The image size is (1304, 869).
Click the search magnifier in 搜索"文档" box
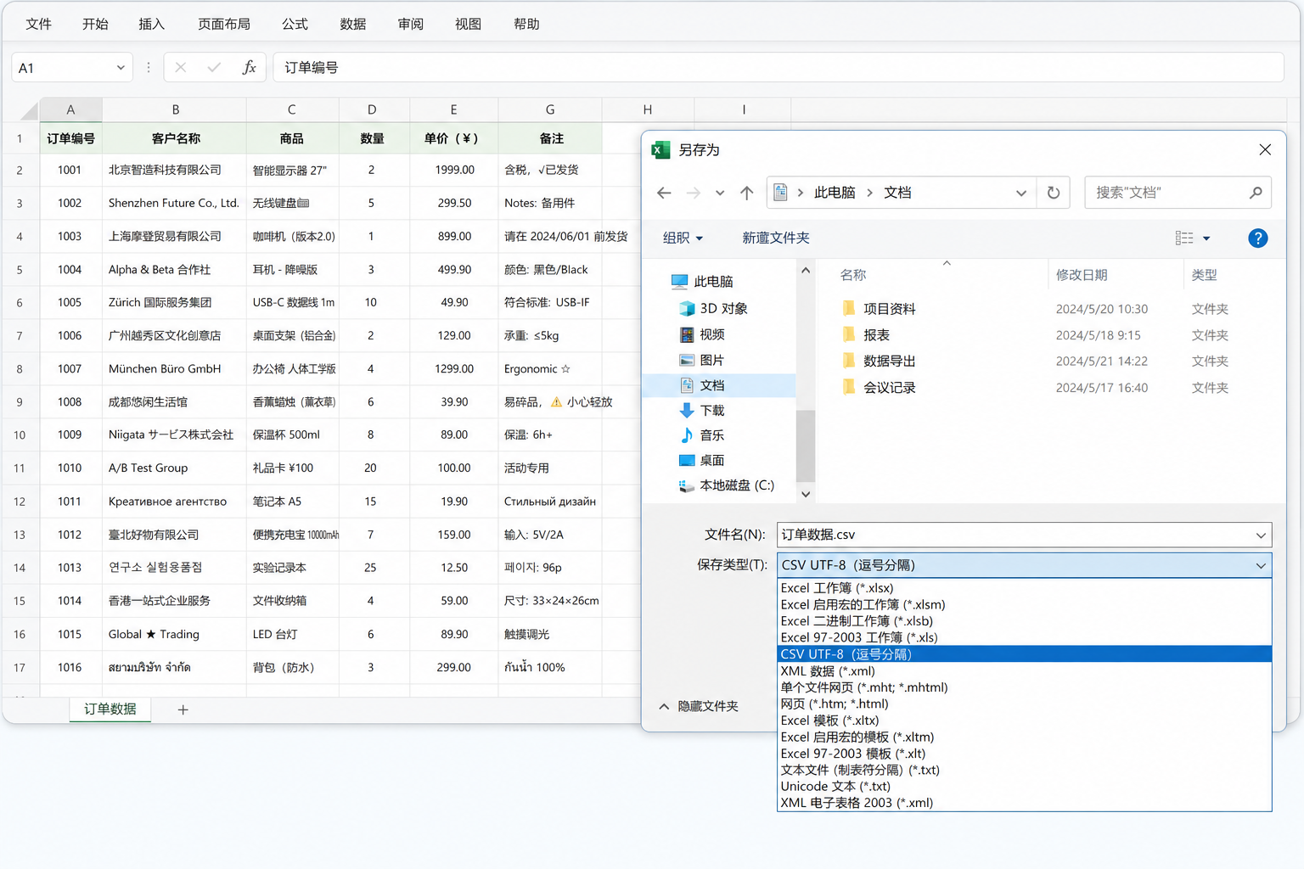pyautogui.click(x=1256, y=193)
